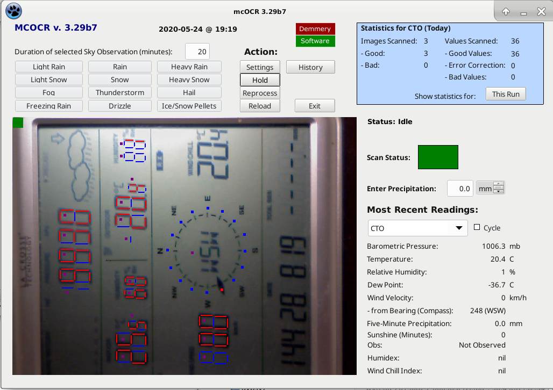Select the Thunderstorm sky observation

(x=120, y=93)
